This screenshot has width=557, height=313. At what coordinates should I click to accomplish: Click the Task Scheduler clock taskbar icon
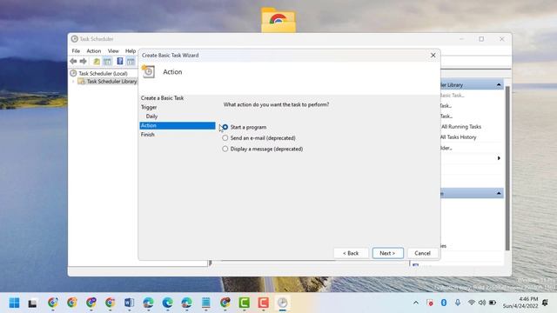pyautogui.click(x=282, y=303)
